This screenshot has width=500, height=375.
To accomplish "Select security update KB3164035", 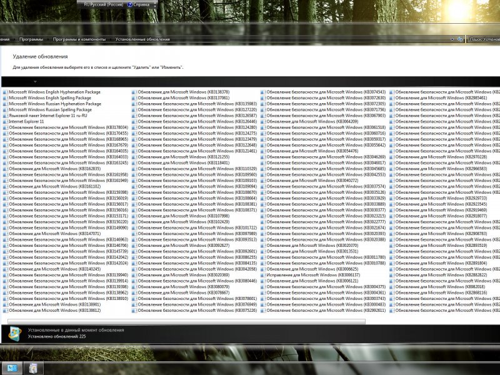I will tap(69, 151).
